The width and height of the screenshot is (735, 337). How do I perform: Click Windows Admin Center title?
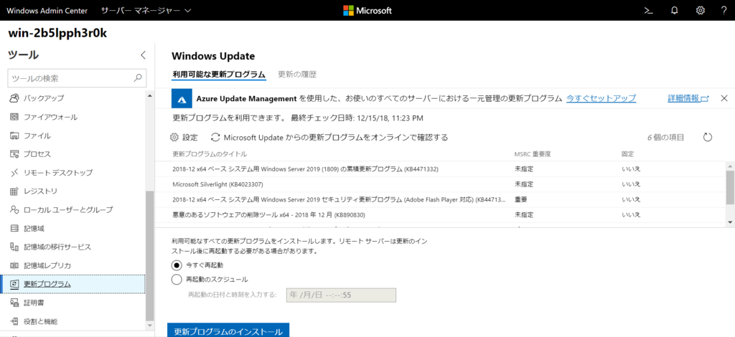(47, 10)
